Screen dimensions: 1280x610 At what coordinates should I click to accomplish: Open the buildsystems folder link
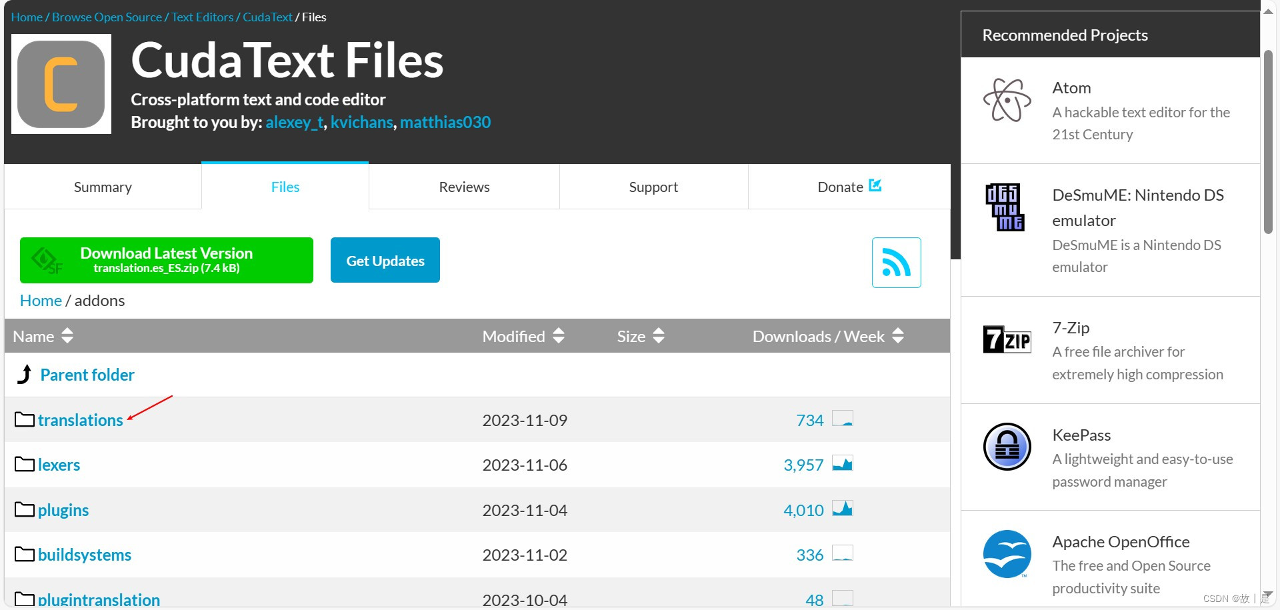[85, 555]
